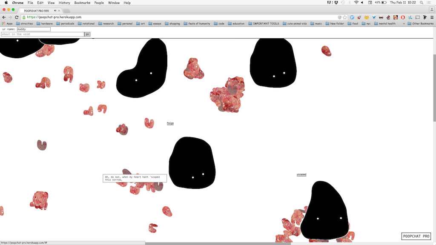Click the browser back arrow
The height and width of the screenshot is (245, 436).
(4, 17)
